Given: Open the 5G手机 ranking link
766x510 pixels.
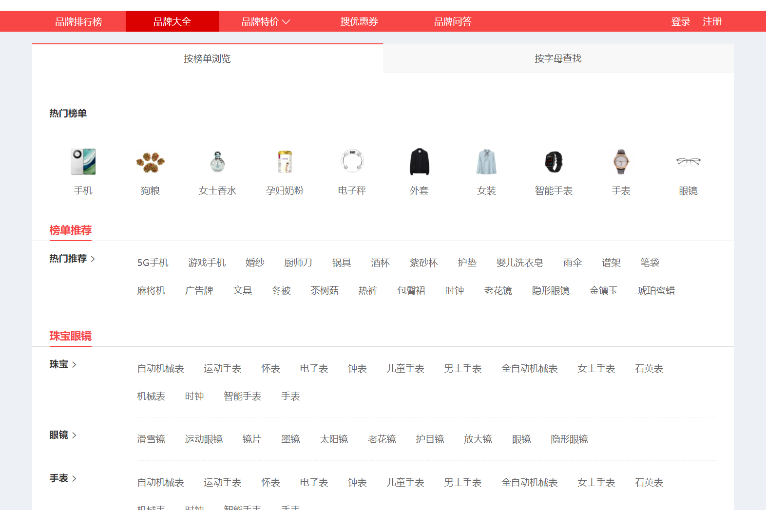Looking at the screenshot, I should [x=153, y=263].
